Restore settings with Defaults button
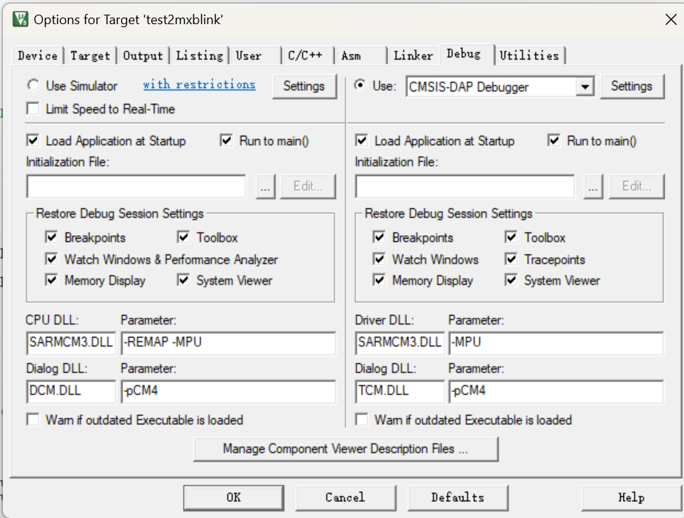Viewport: 684px width, 518px height. tap(457, 497)
